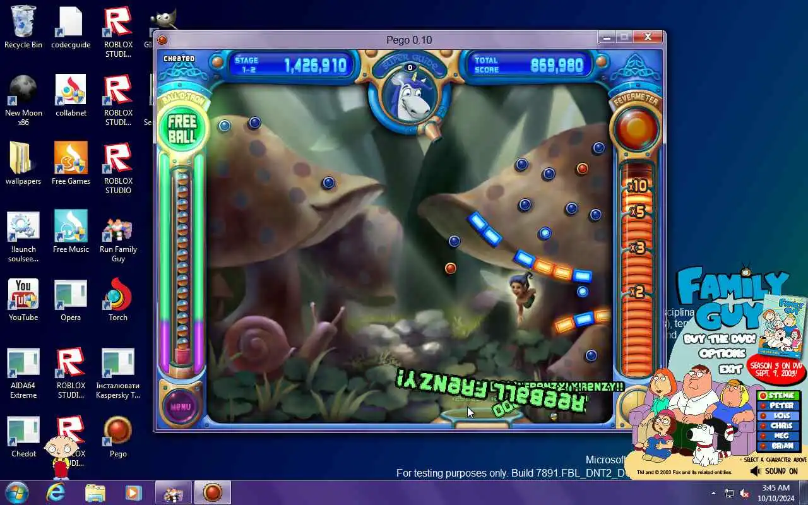Select Peter in the Family Guy character list
808x505 pixels.
pyautogui.click(x=778, y=406)
